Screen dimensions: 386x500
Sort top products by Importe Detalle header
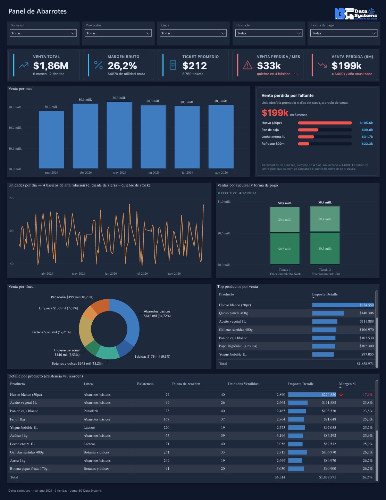click(x=325, y=294)
